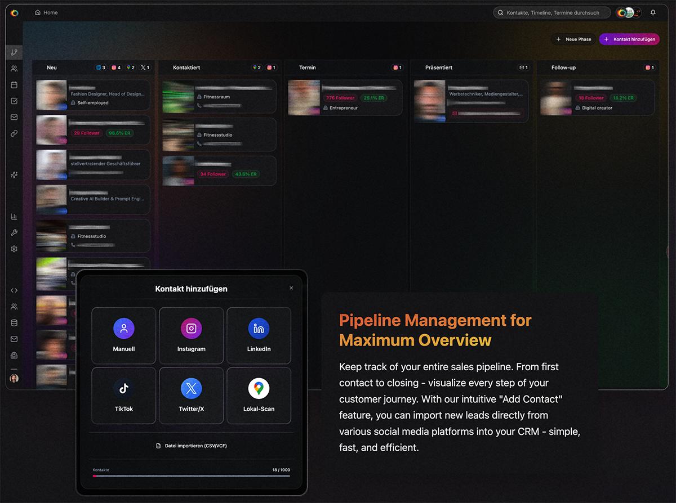Select the wrench tools icon in the sidebar

pos(14,232)
